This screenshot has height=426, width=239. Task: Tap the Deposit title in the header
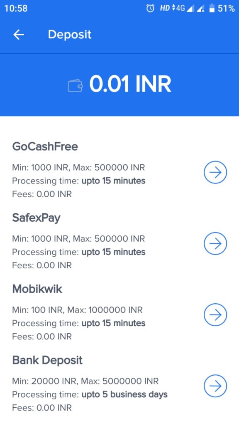point(70,35)
